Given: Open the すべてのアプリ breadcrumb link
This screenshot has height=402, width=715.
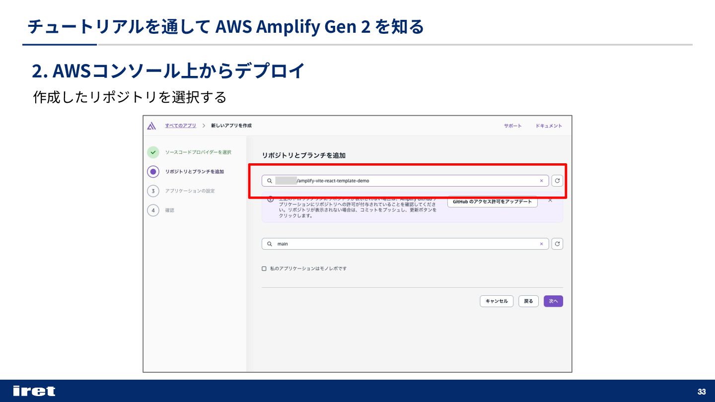Looking at the screenshot, I should (181, 126).
